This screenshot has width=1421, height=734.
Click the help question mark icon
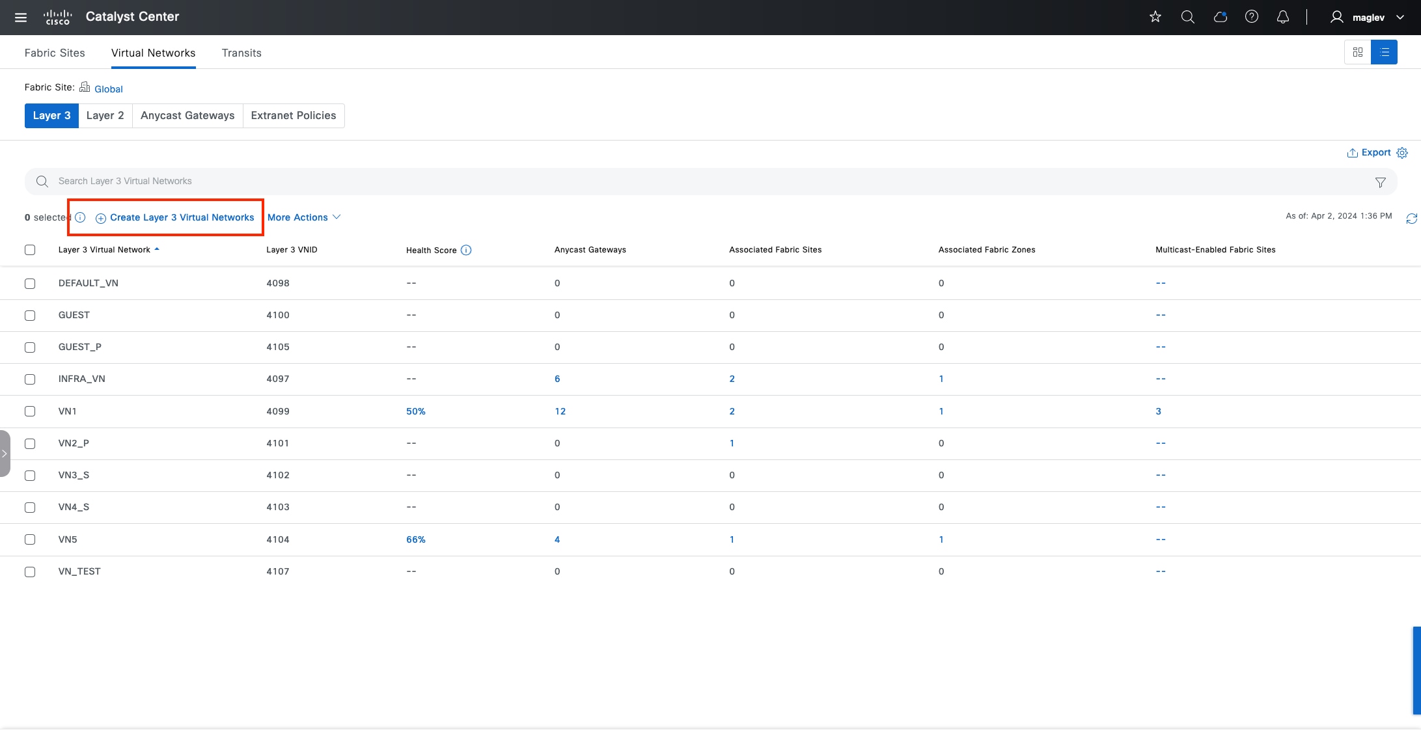(x=1251, y=17)
